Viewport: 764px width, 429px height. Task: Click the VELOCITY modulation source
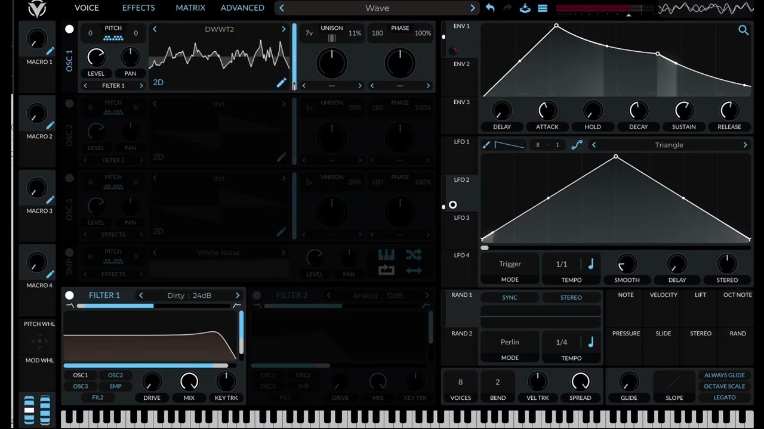[664, 295]
